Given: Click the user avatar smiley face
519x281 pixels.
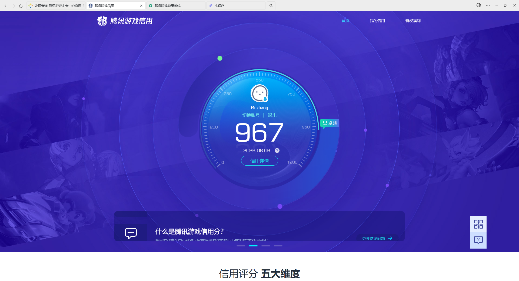Looking at the screenshot, I should (x=259, y=93).
